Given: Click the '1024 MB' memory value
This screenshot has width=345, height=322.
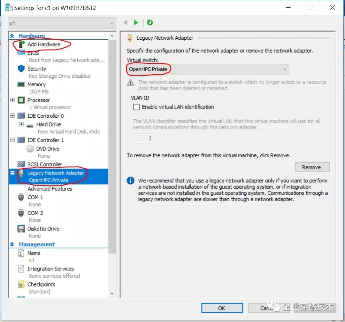Looking at the screenshot, I should pos(39,92).
